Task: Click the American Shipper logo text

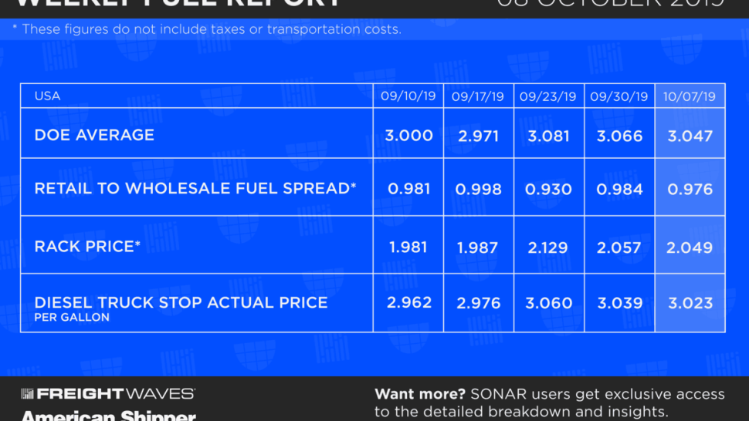Action: pos(108,416)
